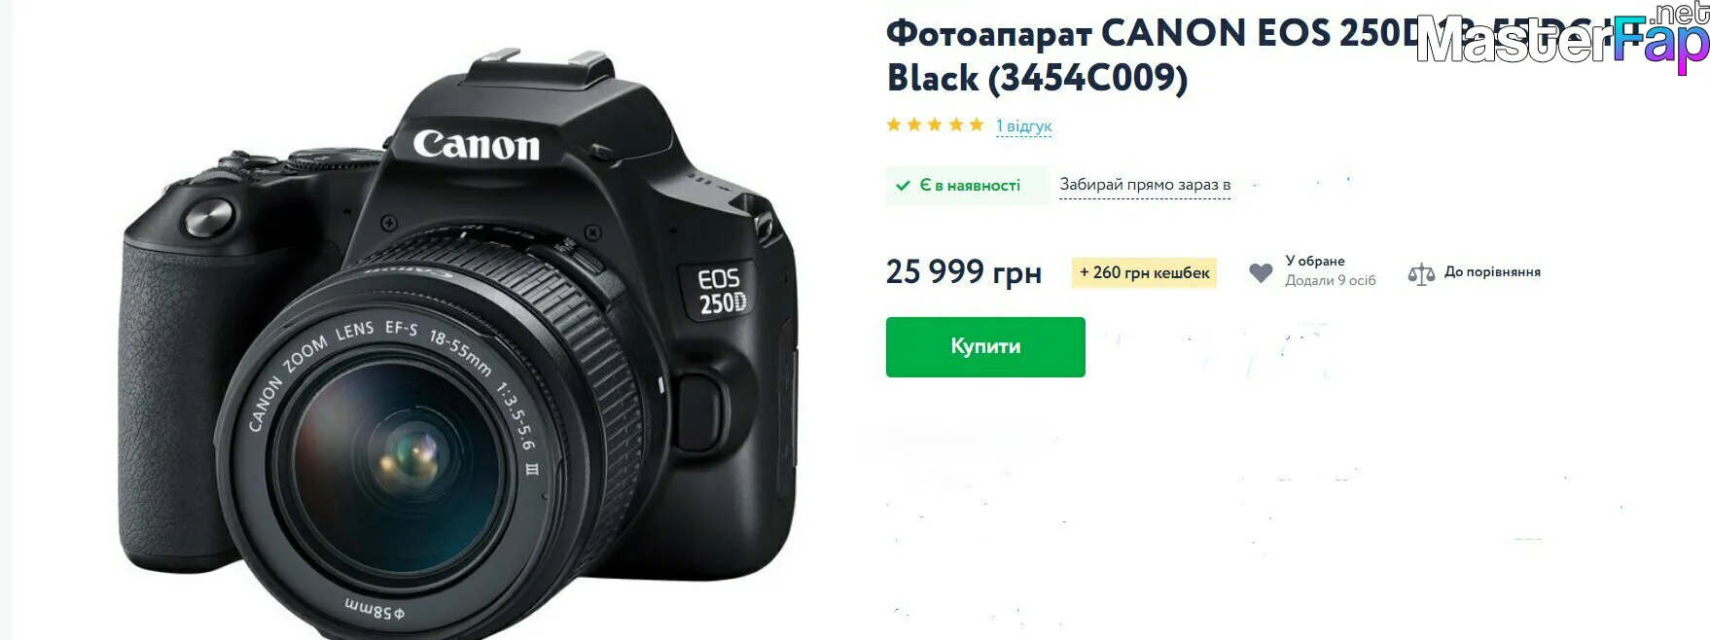Click the '25 999 грн' price
The image size is (1710, 640).
(963, 271)
